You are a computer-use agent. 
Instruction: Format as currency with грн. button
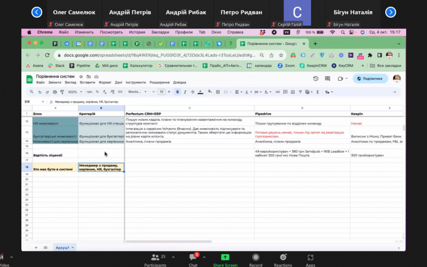[x=90, y=92]
